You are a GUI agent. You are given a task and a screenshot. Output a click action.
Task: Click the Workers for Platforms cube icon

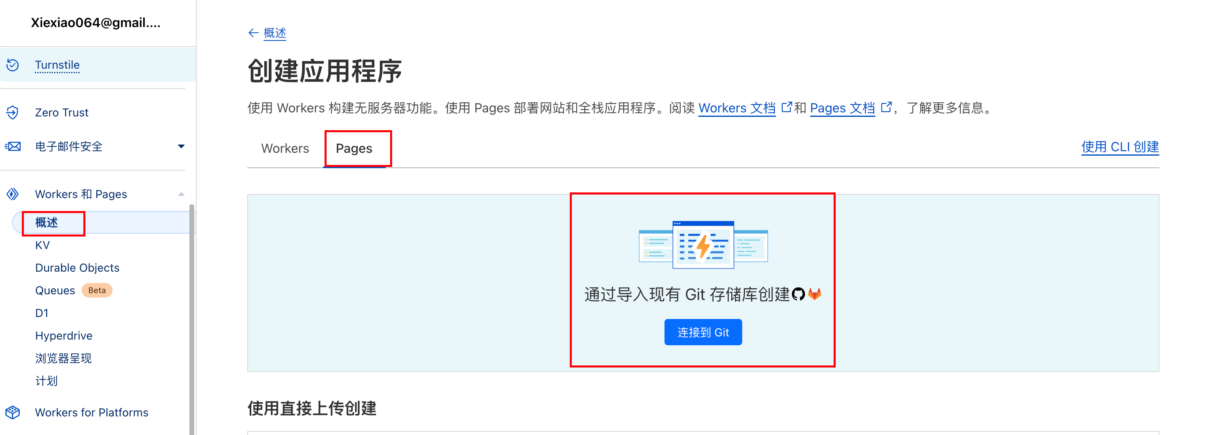[13, 412]
